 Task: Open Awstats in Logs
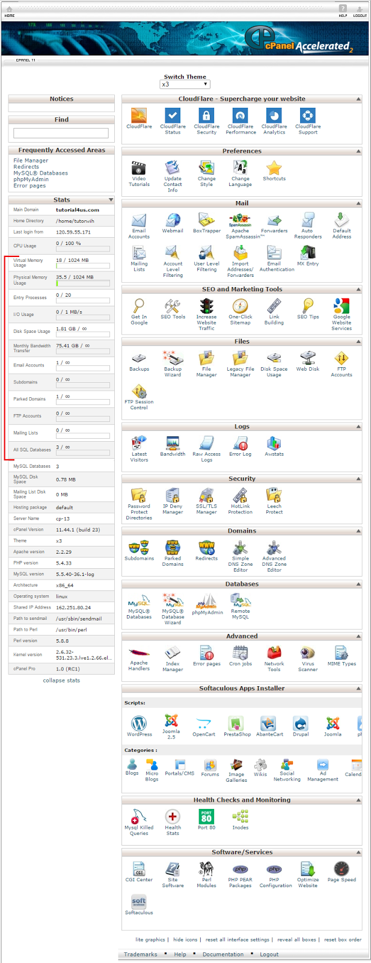(274, 447)
